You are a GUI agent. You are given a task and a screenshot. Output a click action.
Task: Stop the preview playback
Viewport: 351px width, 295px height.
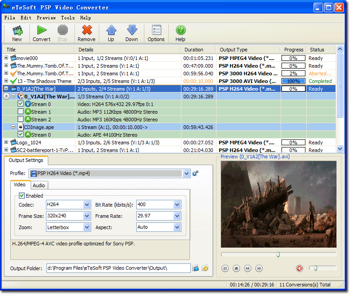click(236, 268)
